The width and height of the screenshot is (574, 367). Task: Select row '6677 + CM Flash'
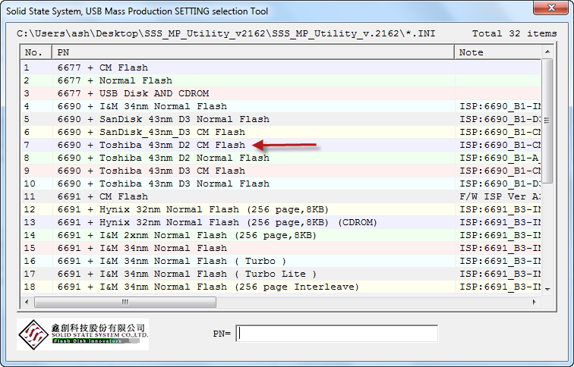click(x=281, y=67)
